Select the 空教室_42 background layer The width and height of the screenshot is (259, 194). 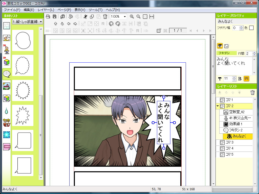point(236,112)
